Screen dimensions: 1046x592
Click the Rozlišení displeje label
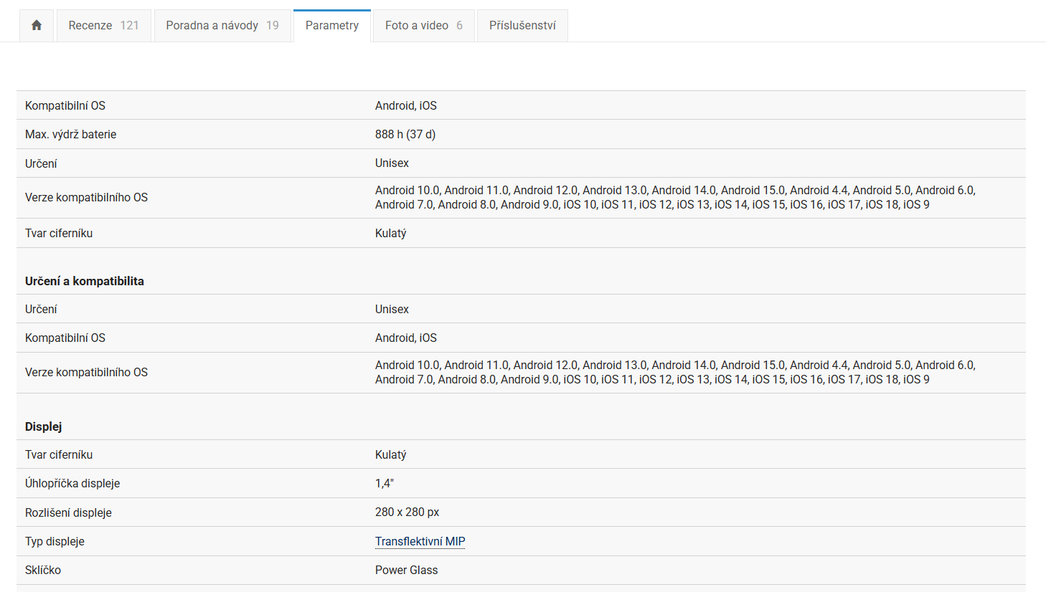[68, 512]
